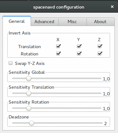This screenshot has height=133, width=118.
Task: Switch to the General tab
Action: tap(17, 21)
